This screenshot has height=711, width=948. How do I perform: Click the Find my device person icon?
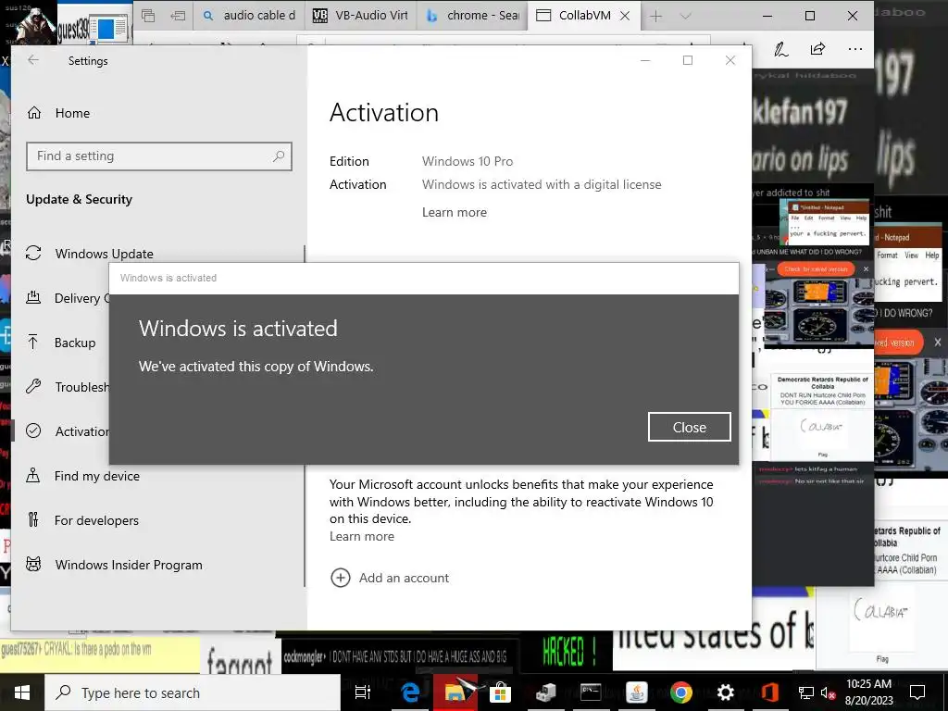click(33, 475)
